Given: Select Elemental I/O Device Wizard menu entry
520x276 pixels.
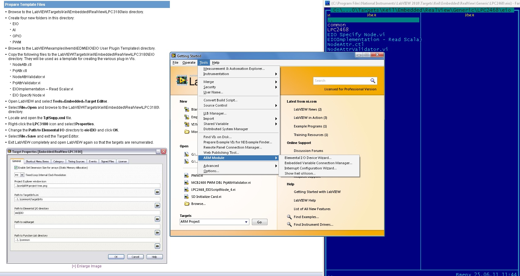Looking at the screenshot, I should (308, 158).
